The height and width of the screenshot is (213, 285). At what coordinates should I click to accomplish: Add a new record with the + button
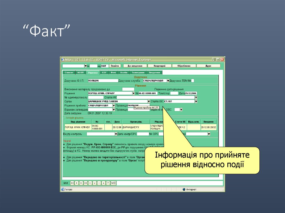coord(90,183)
